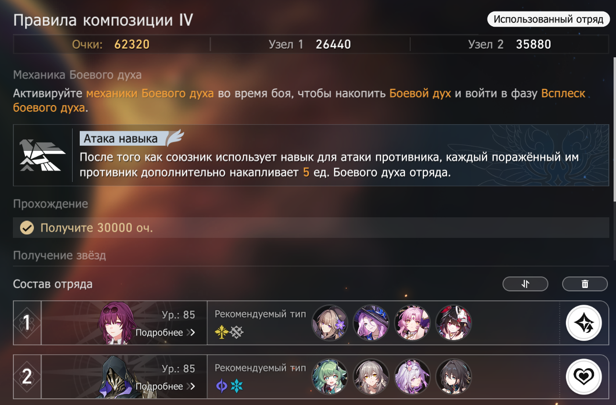Select the brown-haired character with purple flower
Viewport: 616px width, 405px height.
point(330,323)
